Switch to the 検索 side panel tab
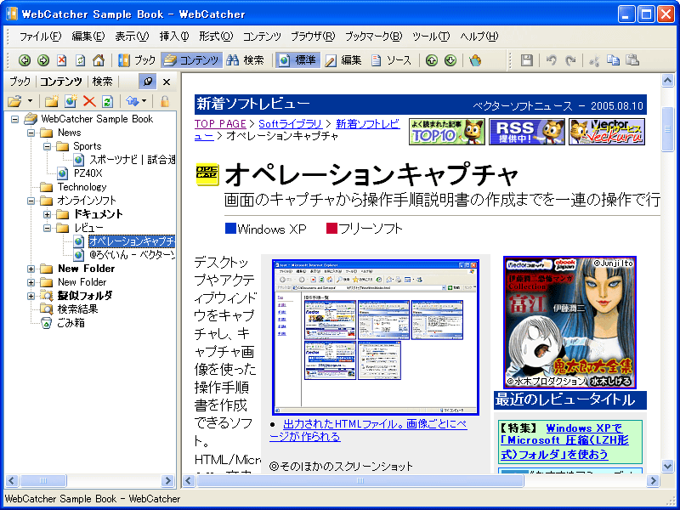This screenshot has width=680, height=510. click(102, 82)
